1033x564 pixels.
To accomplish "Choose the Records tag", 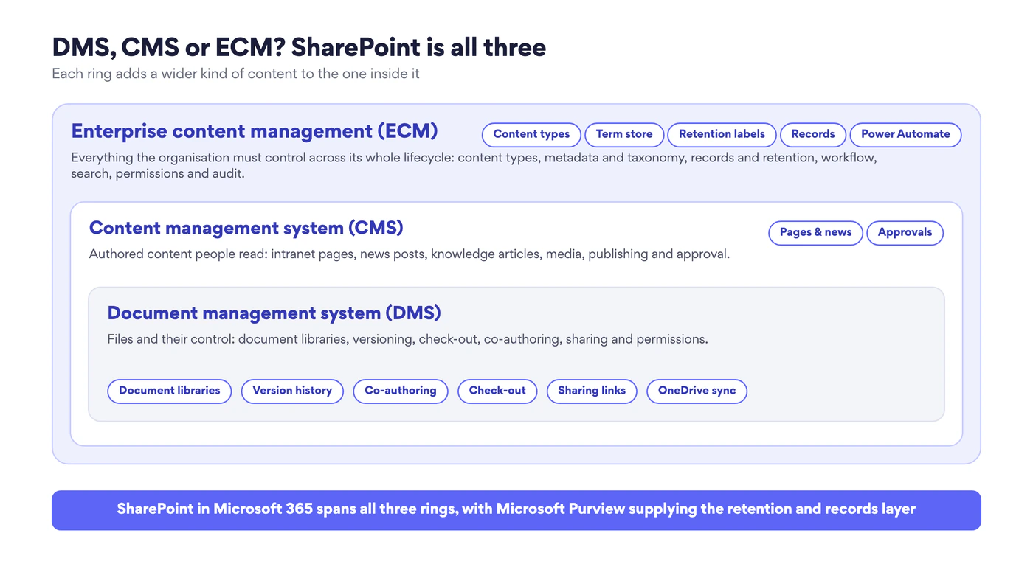I will tap(813, 135).
